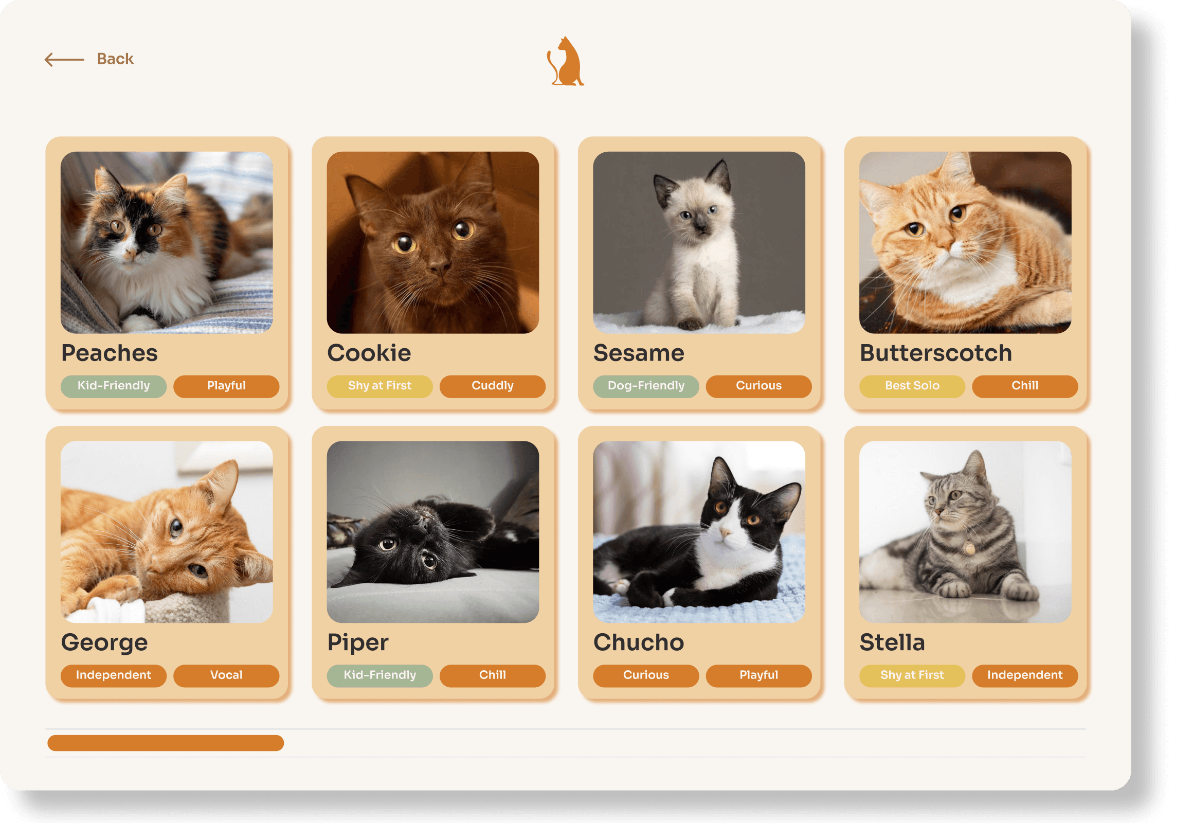The width and height of the screenshot is (1193, 823).
Task: Go back using the Back link
Action: (x=115, y=59)
